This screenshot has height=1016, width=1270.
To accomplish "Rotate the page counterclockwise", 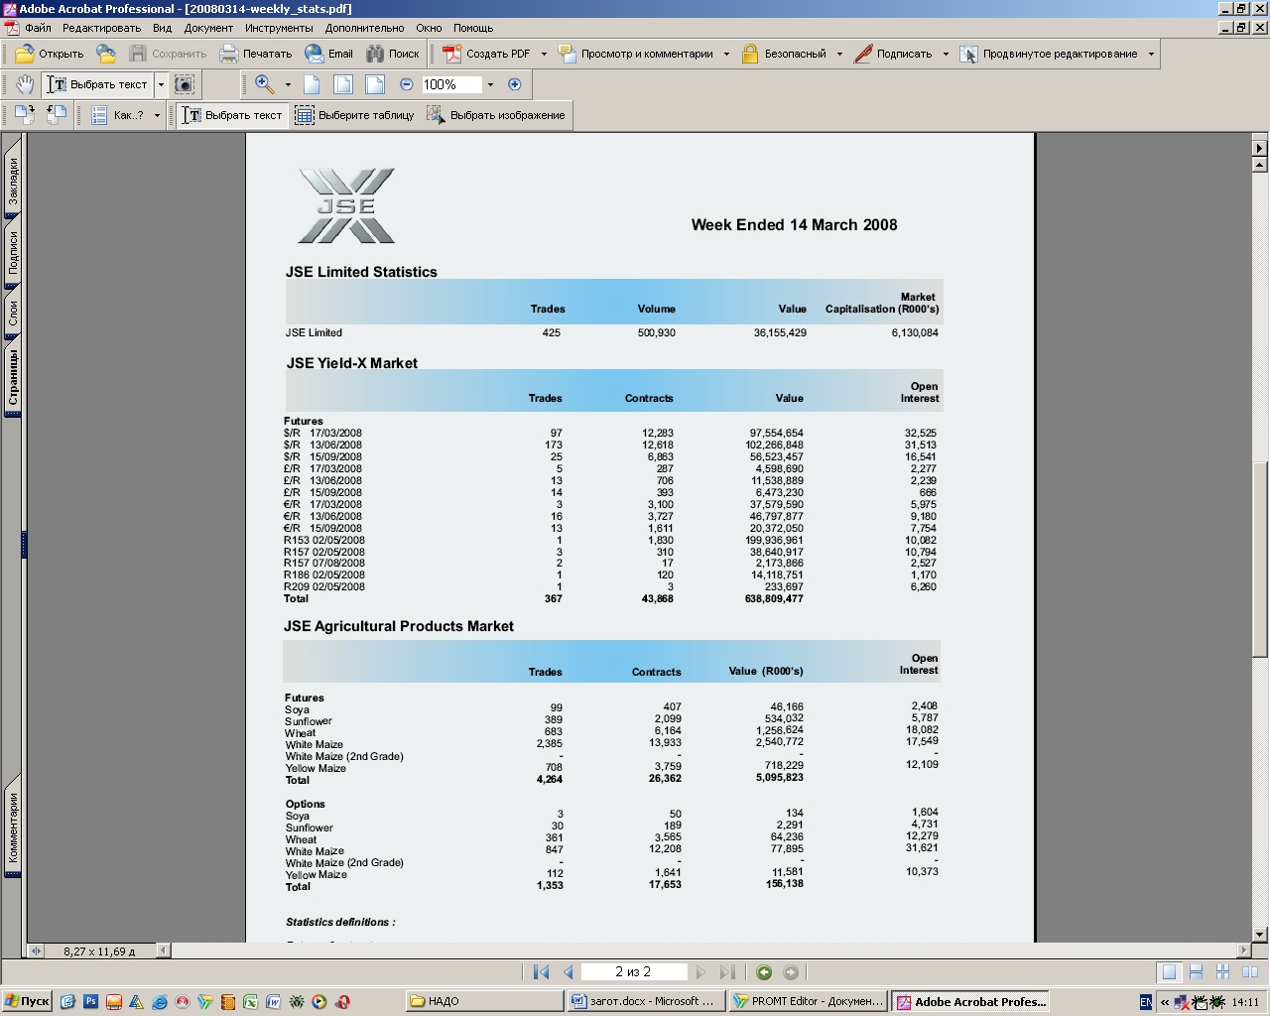I will click(x=57, y=115).
